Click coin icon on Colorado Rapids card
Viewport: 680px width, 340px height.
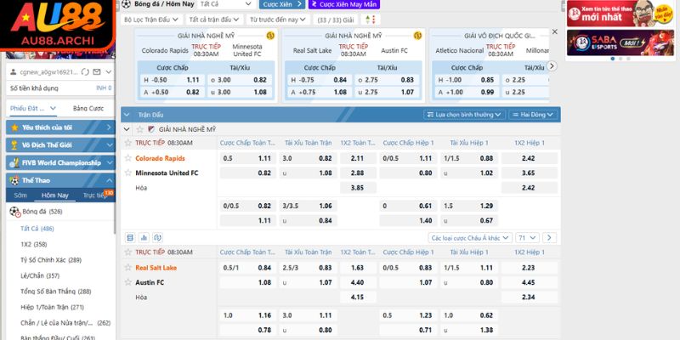pyautogui.click(x=270, y=36)
